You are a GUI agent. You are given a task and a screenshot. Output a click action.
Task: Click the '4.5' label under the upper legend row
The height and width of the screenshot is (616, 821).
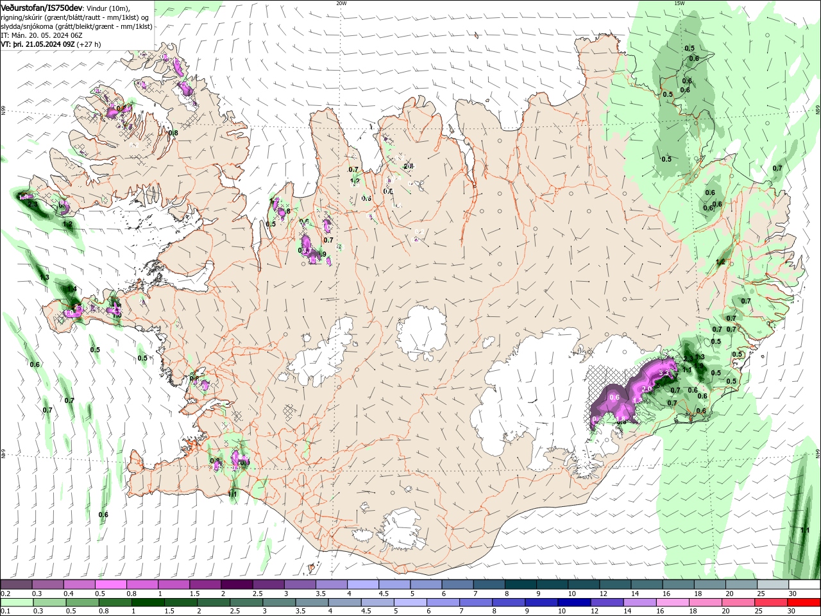(x=383, y=594)
